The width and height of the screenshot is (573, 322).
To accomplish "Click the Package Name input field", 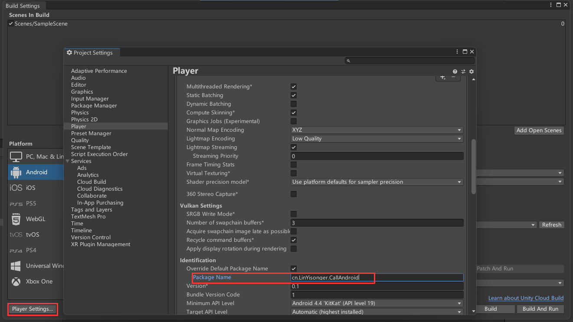I will tap(377, 277).
